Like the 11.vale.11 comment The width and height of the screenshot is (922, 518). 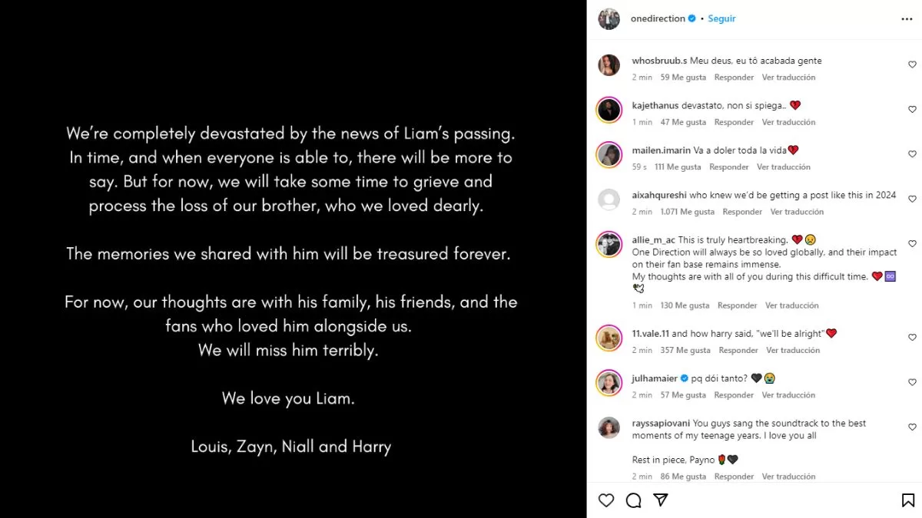912,338
